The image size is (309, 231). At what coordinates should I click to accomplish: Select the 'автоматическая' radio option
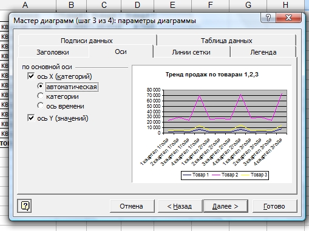(x=41, y=86)
